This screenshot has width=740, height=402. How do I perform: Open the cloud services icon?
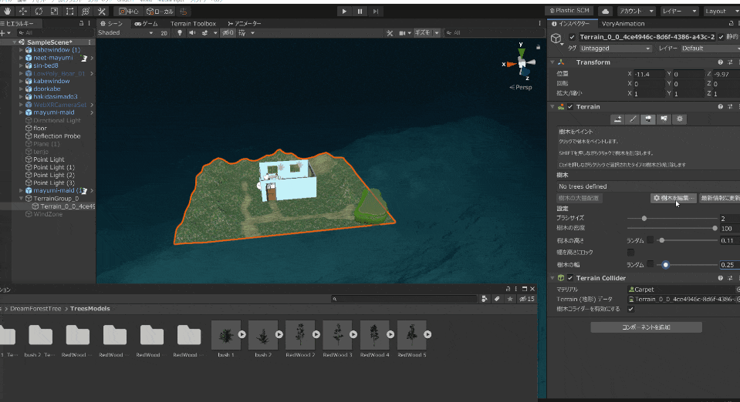point(606,12)
